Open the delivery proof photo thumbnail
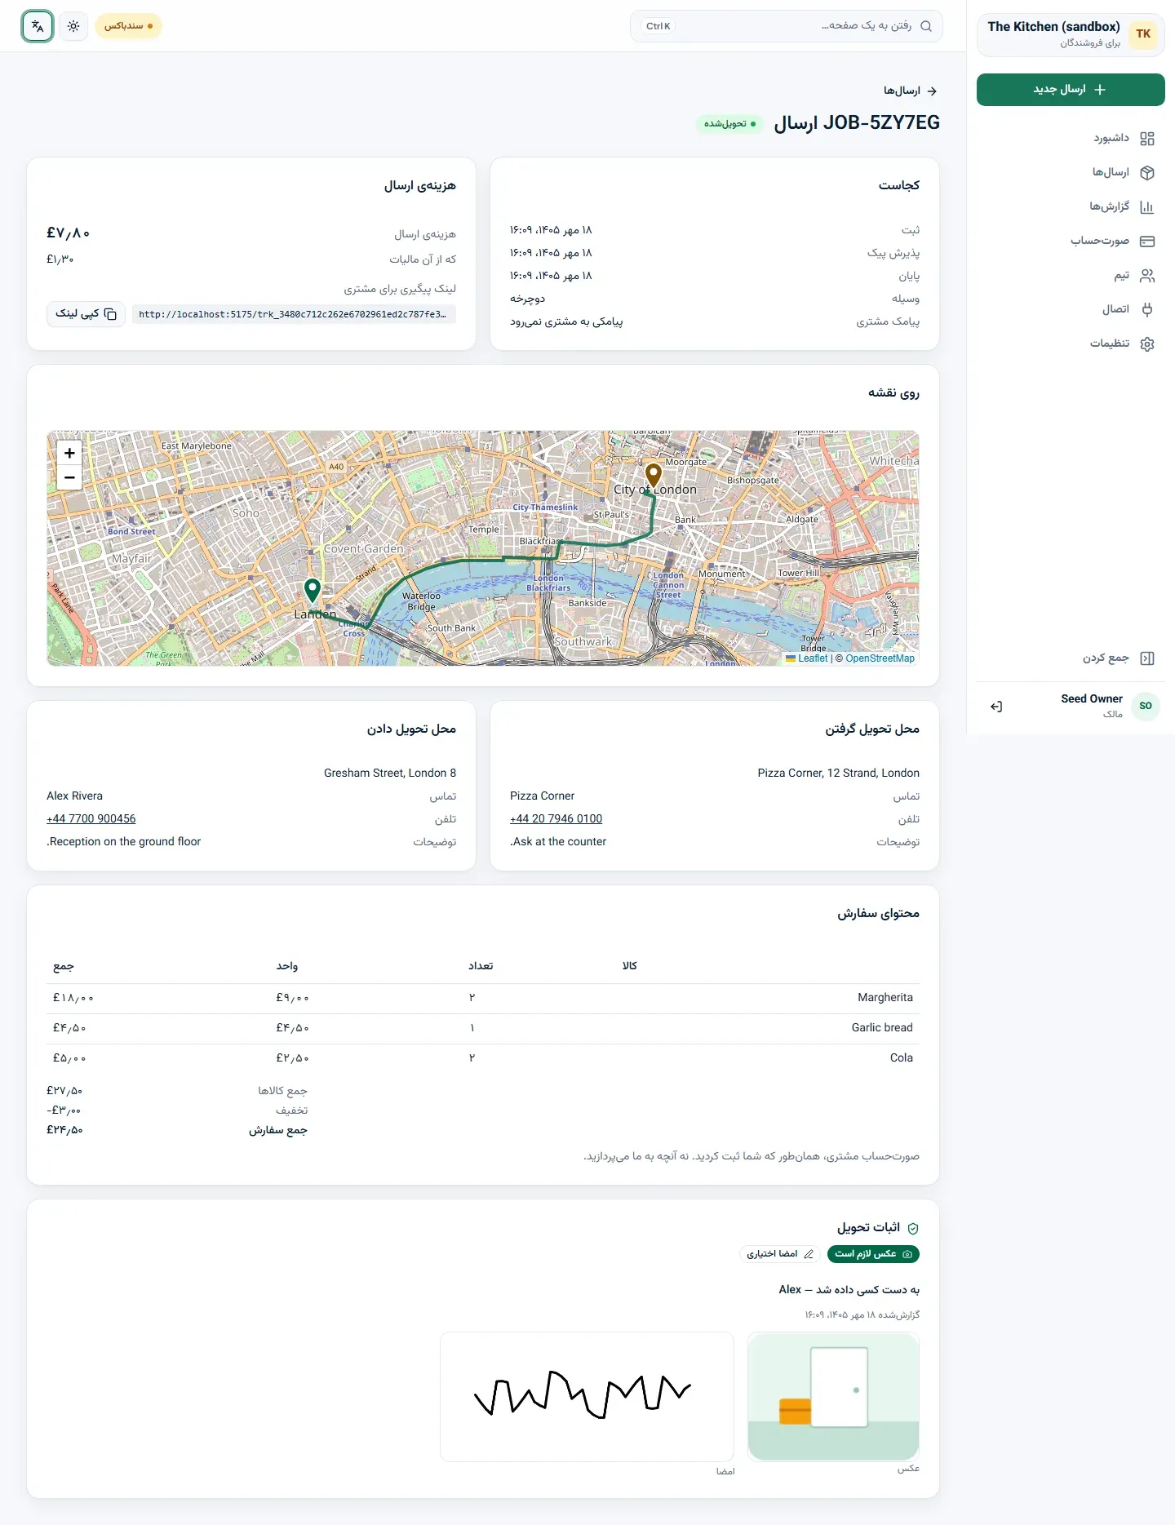The height and width of the screenshot is (1525, 1175). tap(834, 1396)
